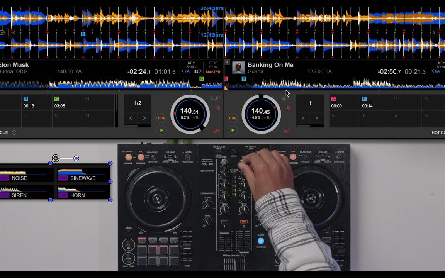
Task: Trigger deck 1 hot cue B 00:13
Action: tap(37, 103)
